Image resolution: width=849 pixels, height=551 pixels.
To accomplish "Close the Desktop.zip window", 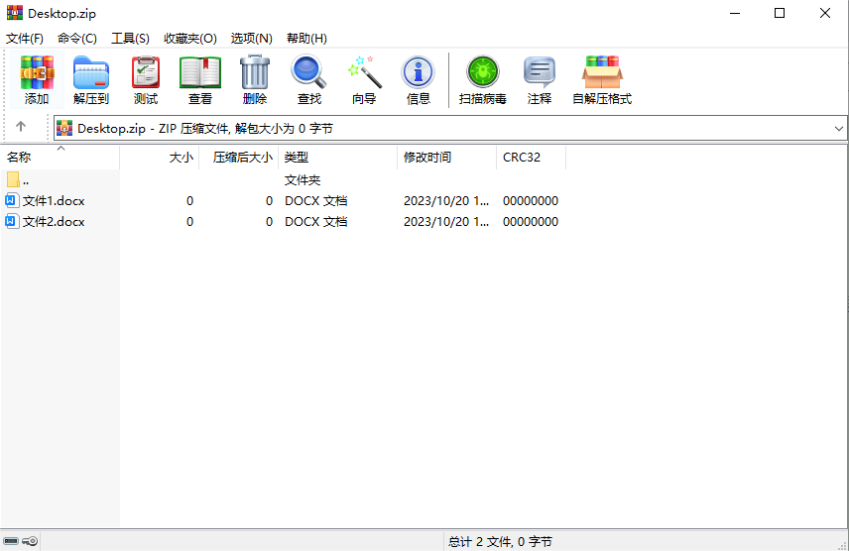I will pyautogui.click(x=824, y=13).
